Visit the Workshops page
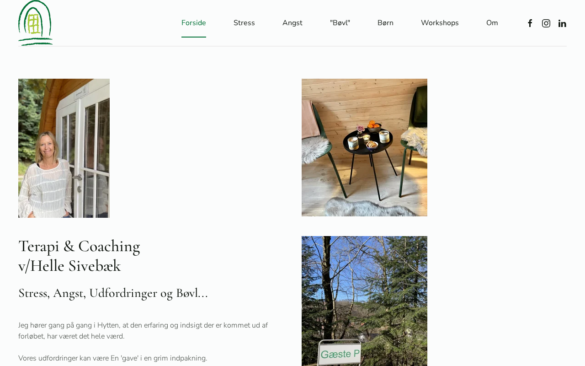 (x=440, y=23)
